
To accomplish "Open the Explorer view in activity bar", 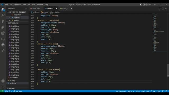I will click(3, 9).
